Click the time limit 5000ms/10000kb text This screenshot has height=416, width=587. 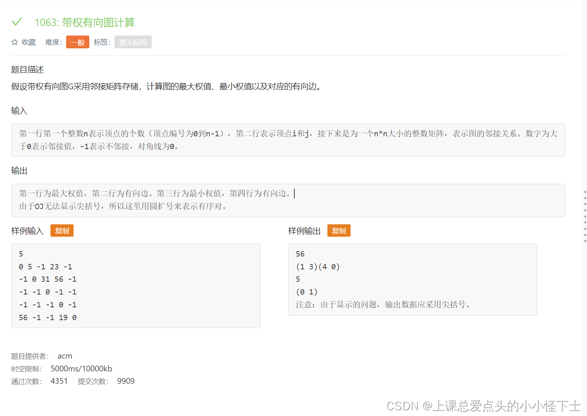pyautogui.click(x=81, y=368)
